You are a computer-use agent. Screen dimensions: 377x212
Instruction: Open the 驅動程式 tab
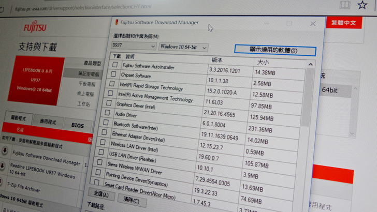pyautogui.click(x=19, y=118)
